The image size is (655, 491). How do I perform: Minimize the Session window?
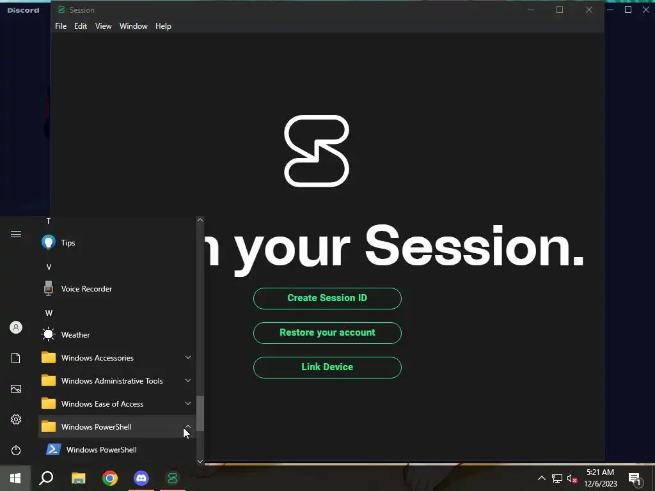pos(531,10)
